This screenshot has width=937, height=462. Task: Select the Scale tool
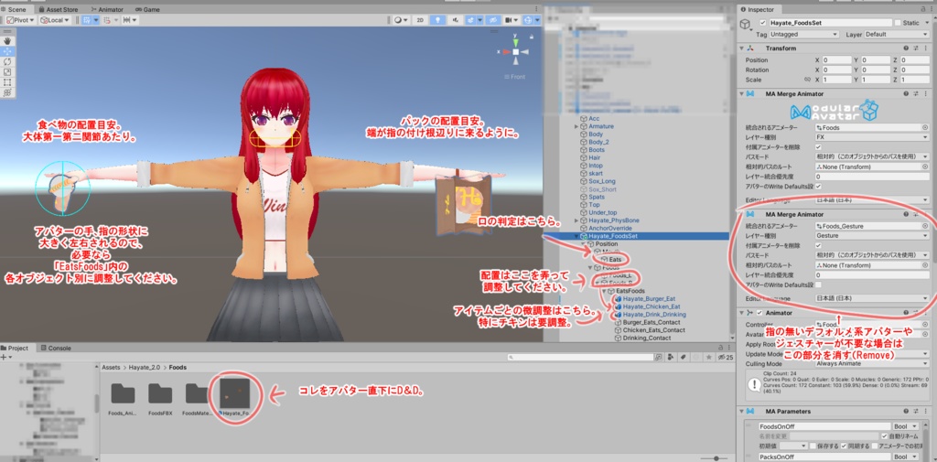[7, 71]
